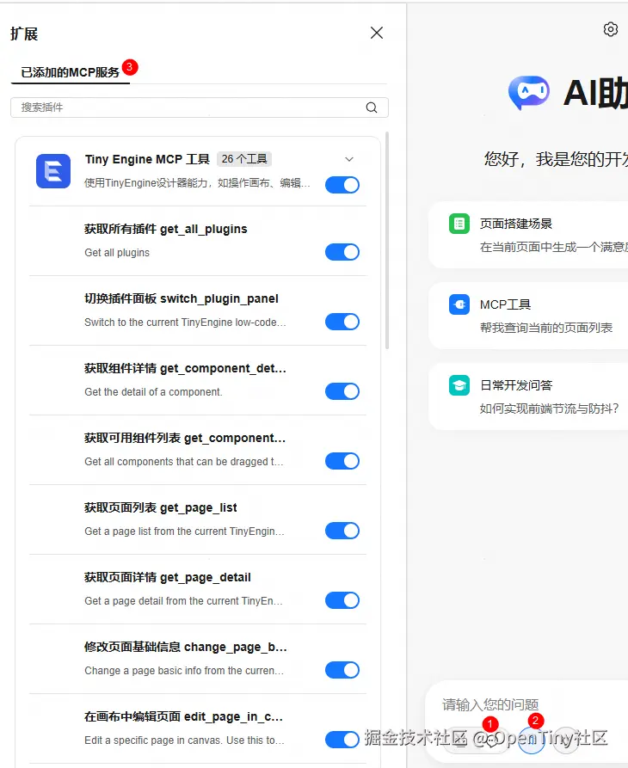This screenshot has height=768, width=628.
Task: Click the teal 日常开发问答 graduation cap icon
Action: click(459, 385)
